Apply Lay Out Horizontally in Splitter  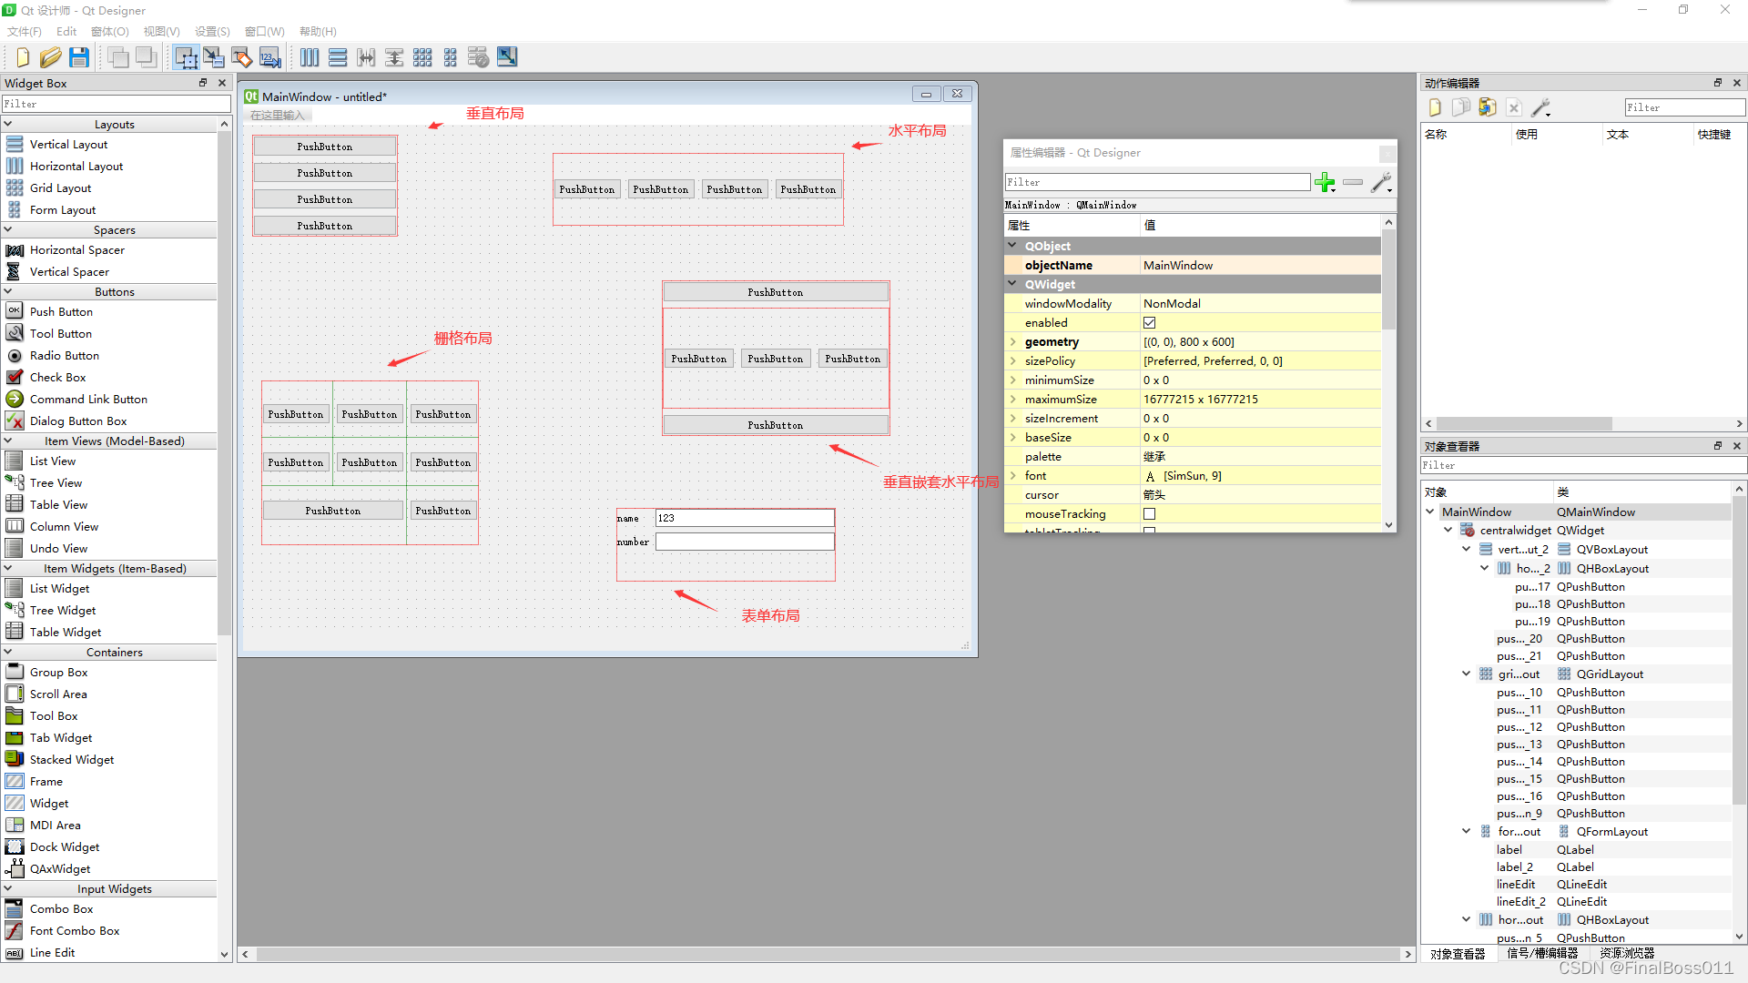(366, 57)
